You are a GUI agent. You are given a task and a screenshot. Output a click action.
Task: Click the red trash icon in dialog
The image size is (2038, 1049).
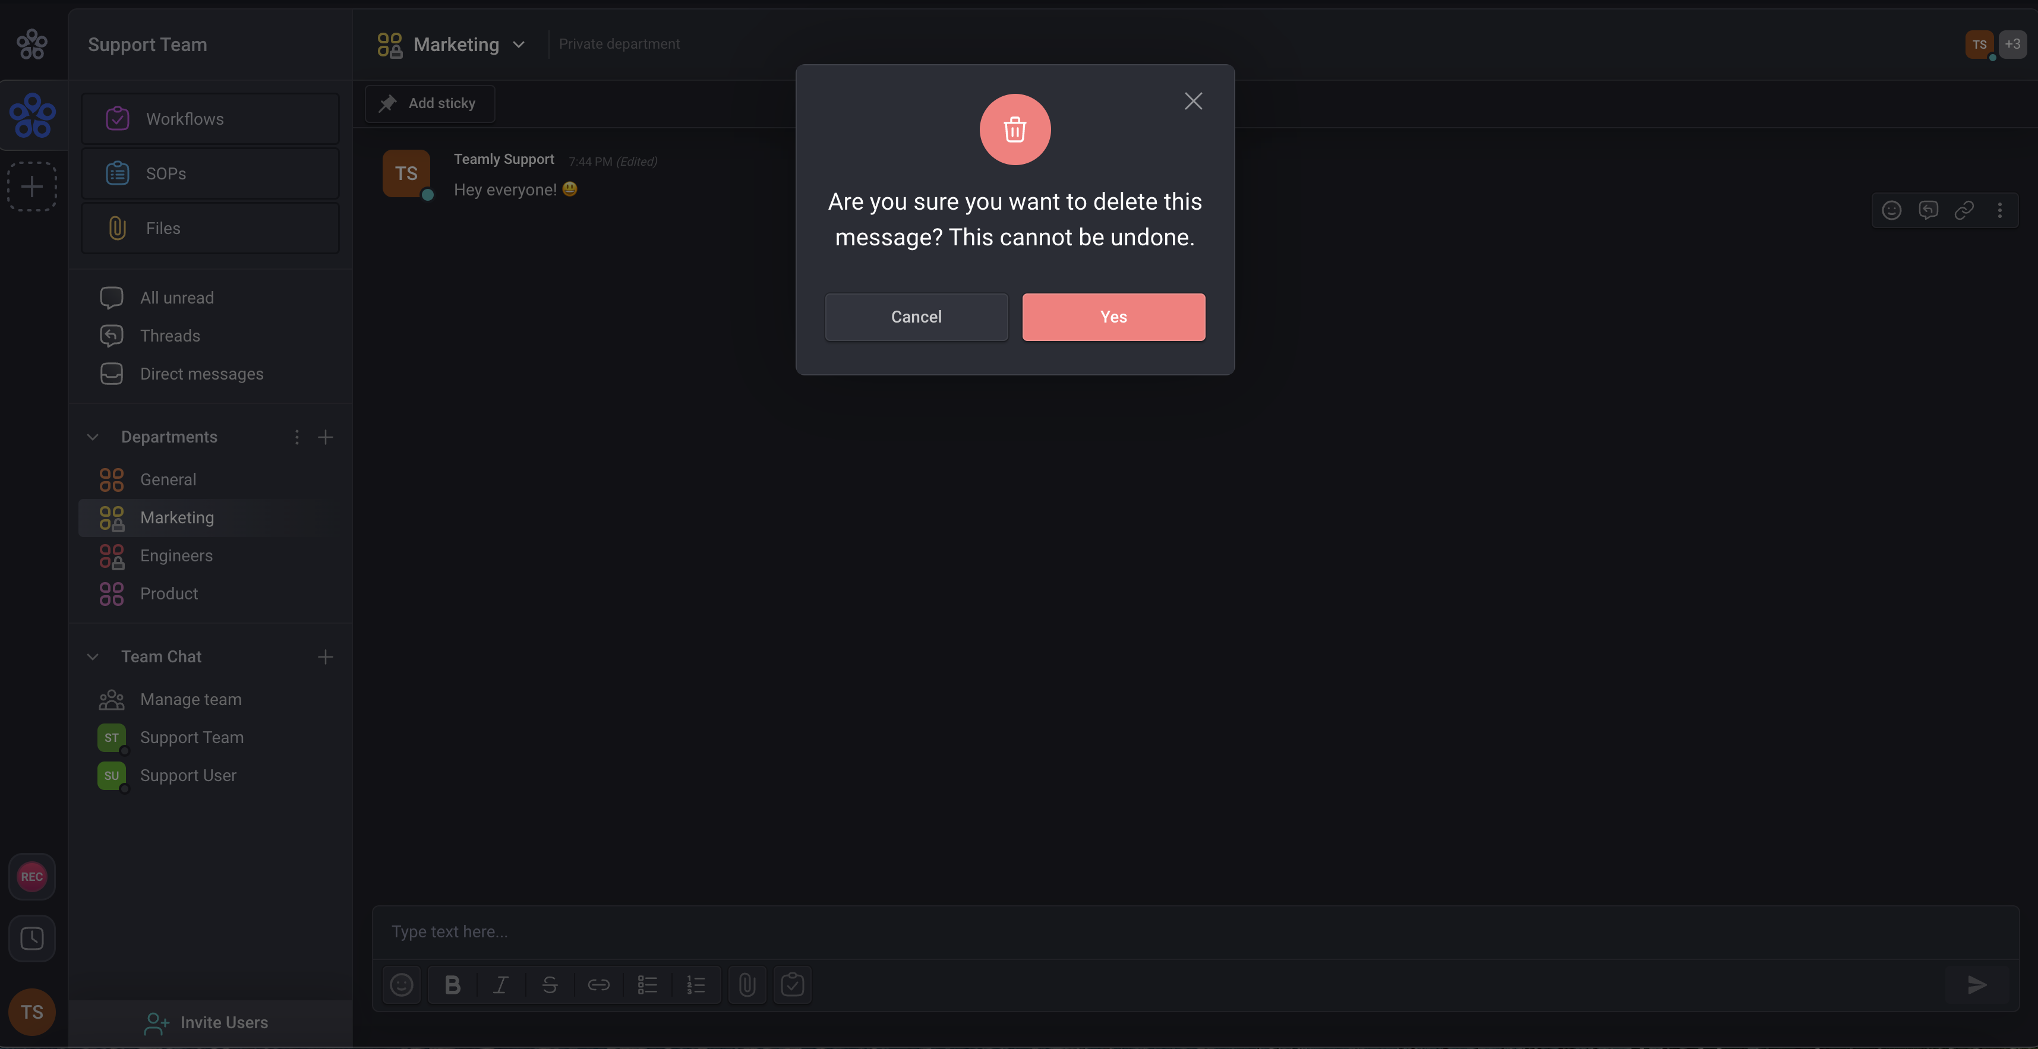(x=1014, y=129)
